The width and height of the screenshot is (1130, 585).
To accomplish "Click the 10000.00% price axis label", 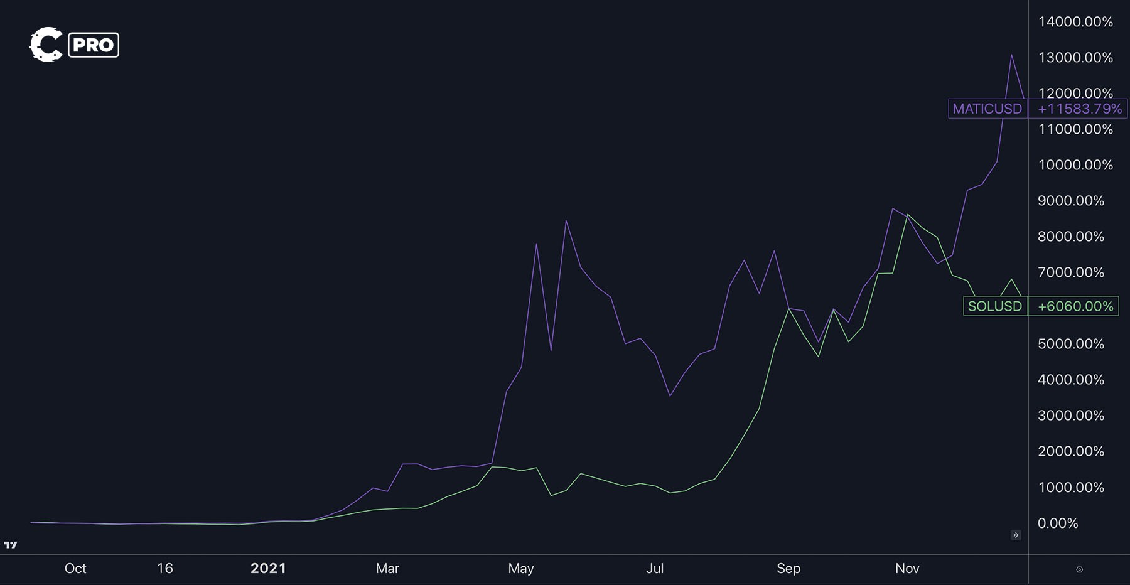I will [1075, 165].
